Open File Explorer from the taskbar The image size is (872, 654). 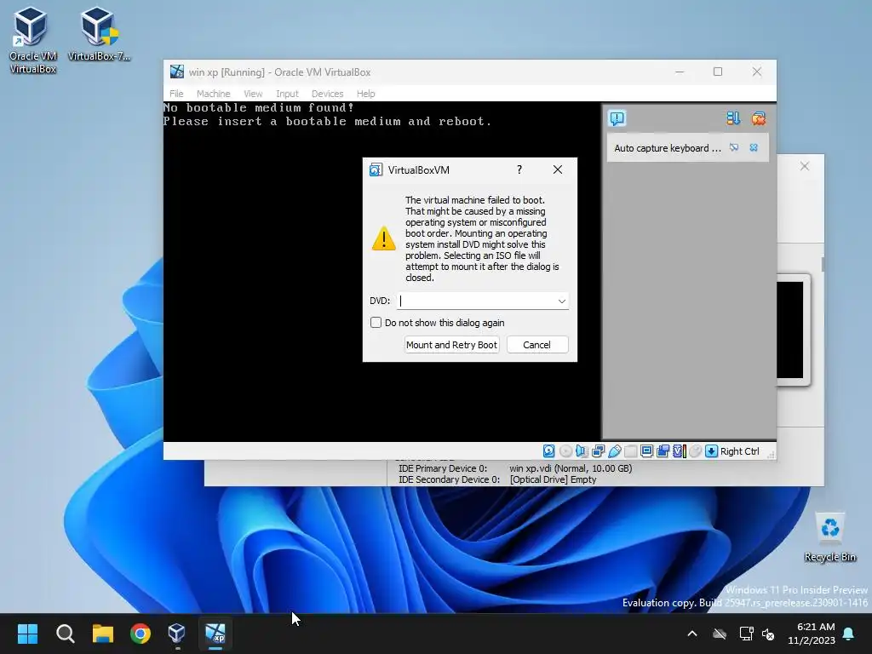click(103, 634)
